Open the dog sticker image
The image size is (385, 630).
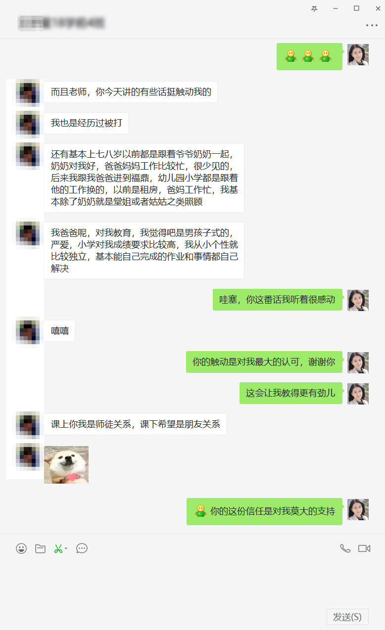coord(66,465)
